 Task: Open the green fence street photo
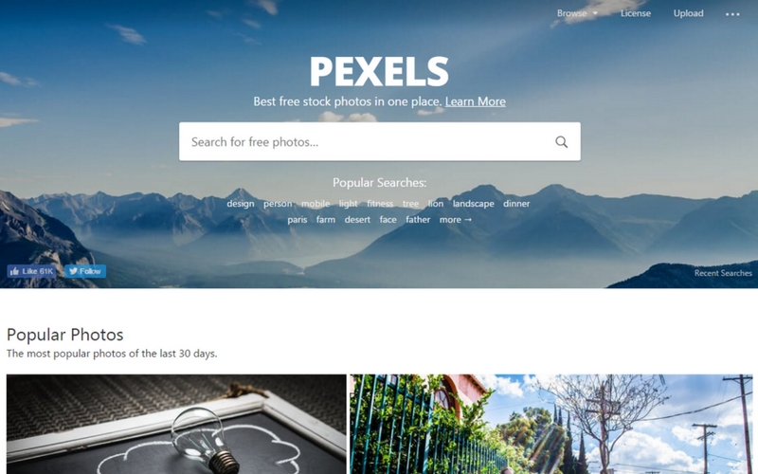(551, 424)
